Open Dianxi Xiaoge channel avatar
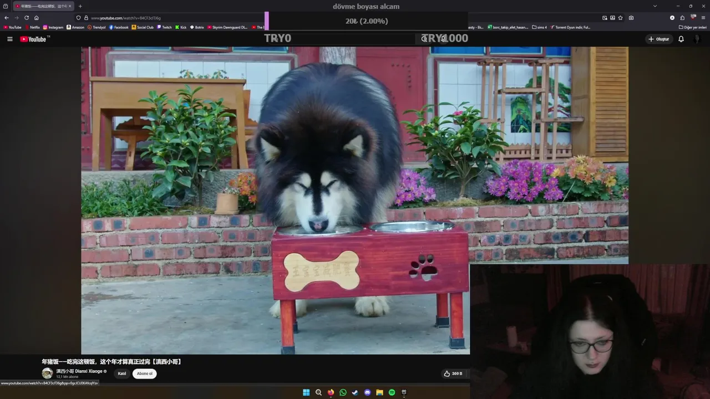710x399 pixels. click(x=47, y=374)
